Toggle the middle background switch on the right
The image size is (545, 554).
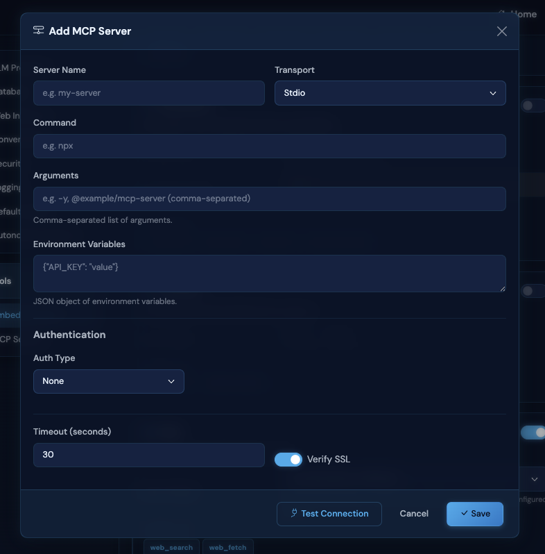tap(533, 291)
